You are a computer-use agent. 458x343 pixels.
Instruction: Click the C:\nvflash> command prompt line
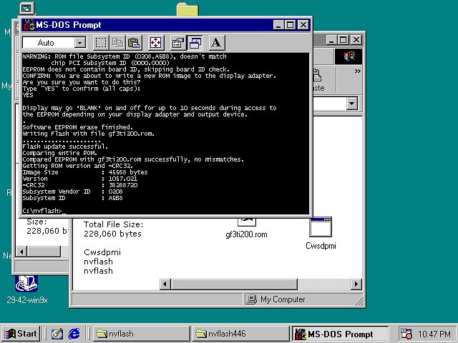click(x=43, y=211)
